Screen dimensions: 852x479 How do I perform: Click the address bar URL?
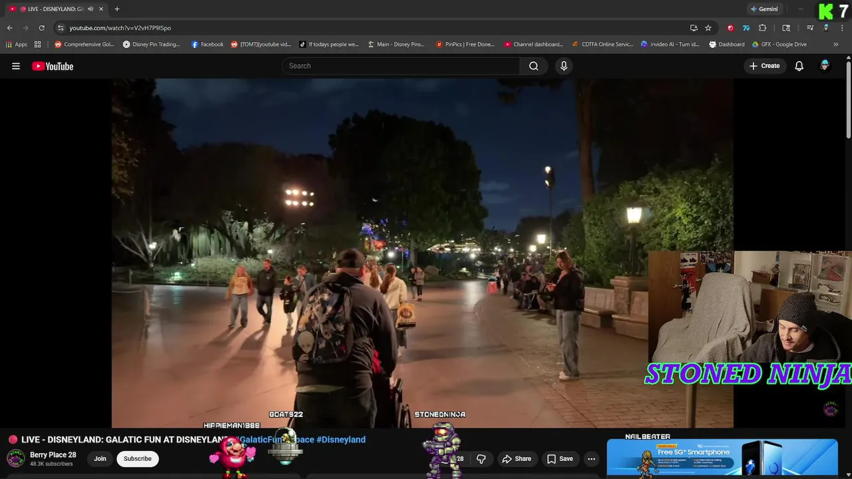[x=120, y=28]
